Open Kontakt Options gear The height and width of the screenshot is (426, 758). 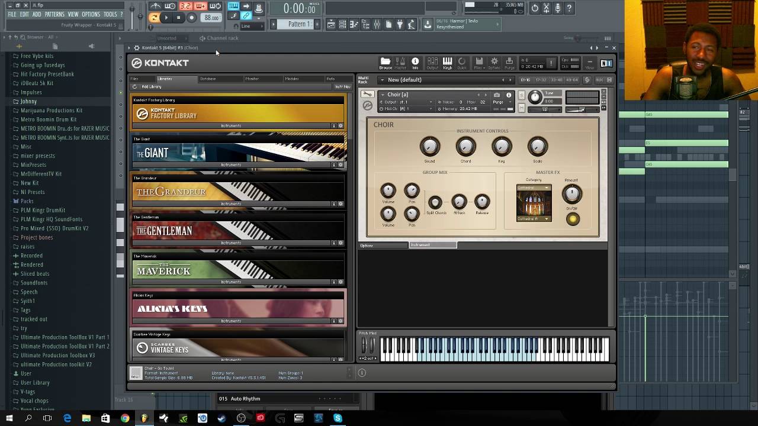[494, 63]
